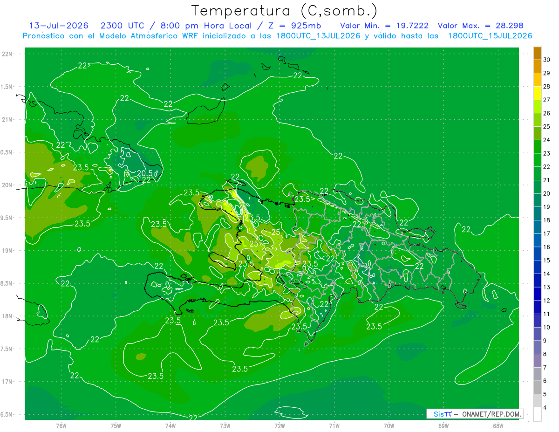The width and height of the screenshot is (559, 432).
Task: Click the '73W' longitude axis label
Action: pos(225,425)
